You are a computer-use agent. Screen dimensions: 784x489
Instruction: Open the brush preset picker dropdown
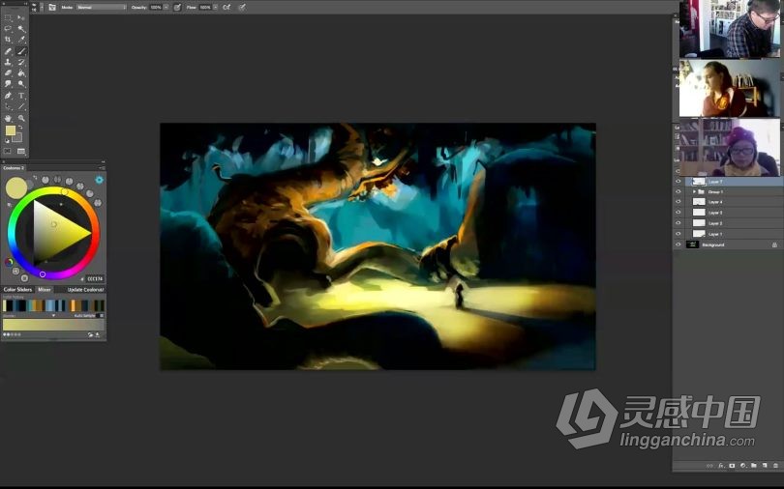coord(42,8)
